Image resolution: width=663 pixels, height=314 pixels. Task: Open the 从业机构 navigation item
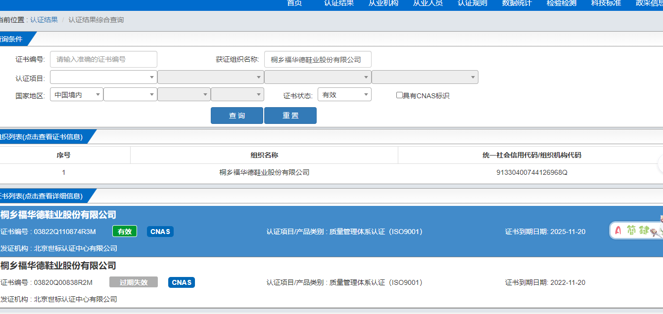tap(383, 3)
